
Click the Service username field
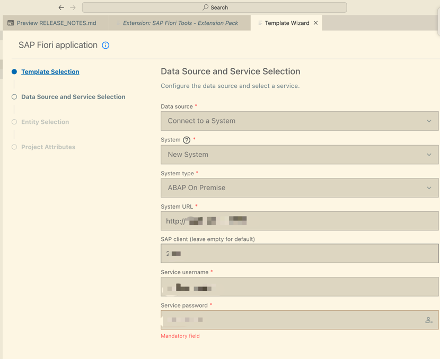300,287
